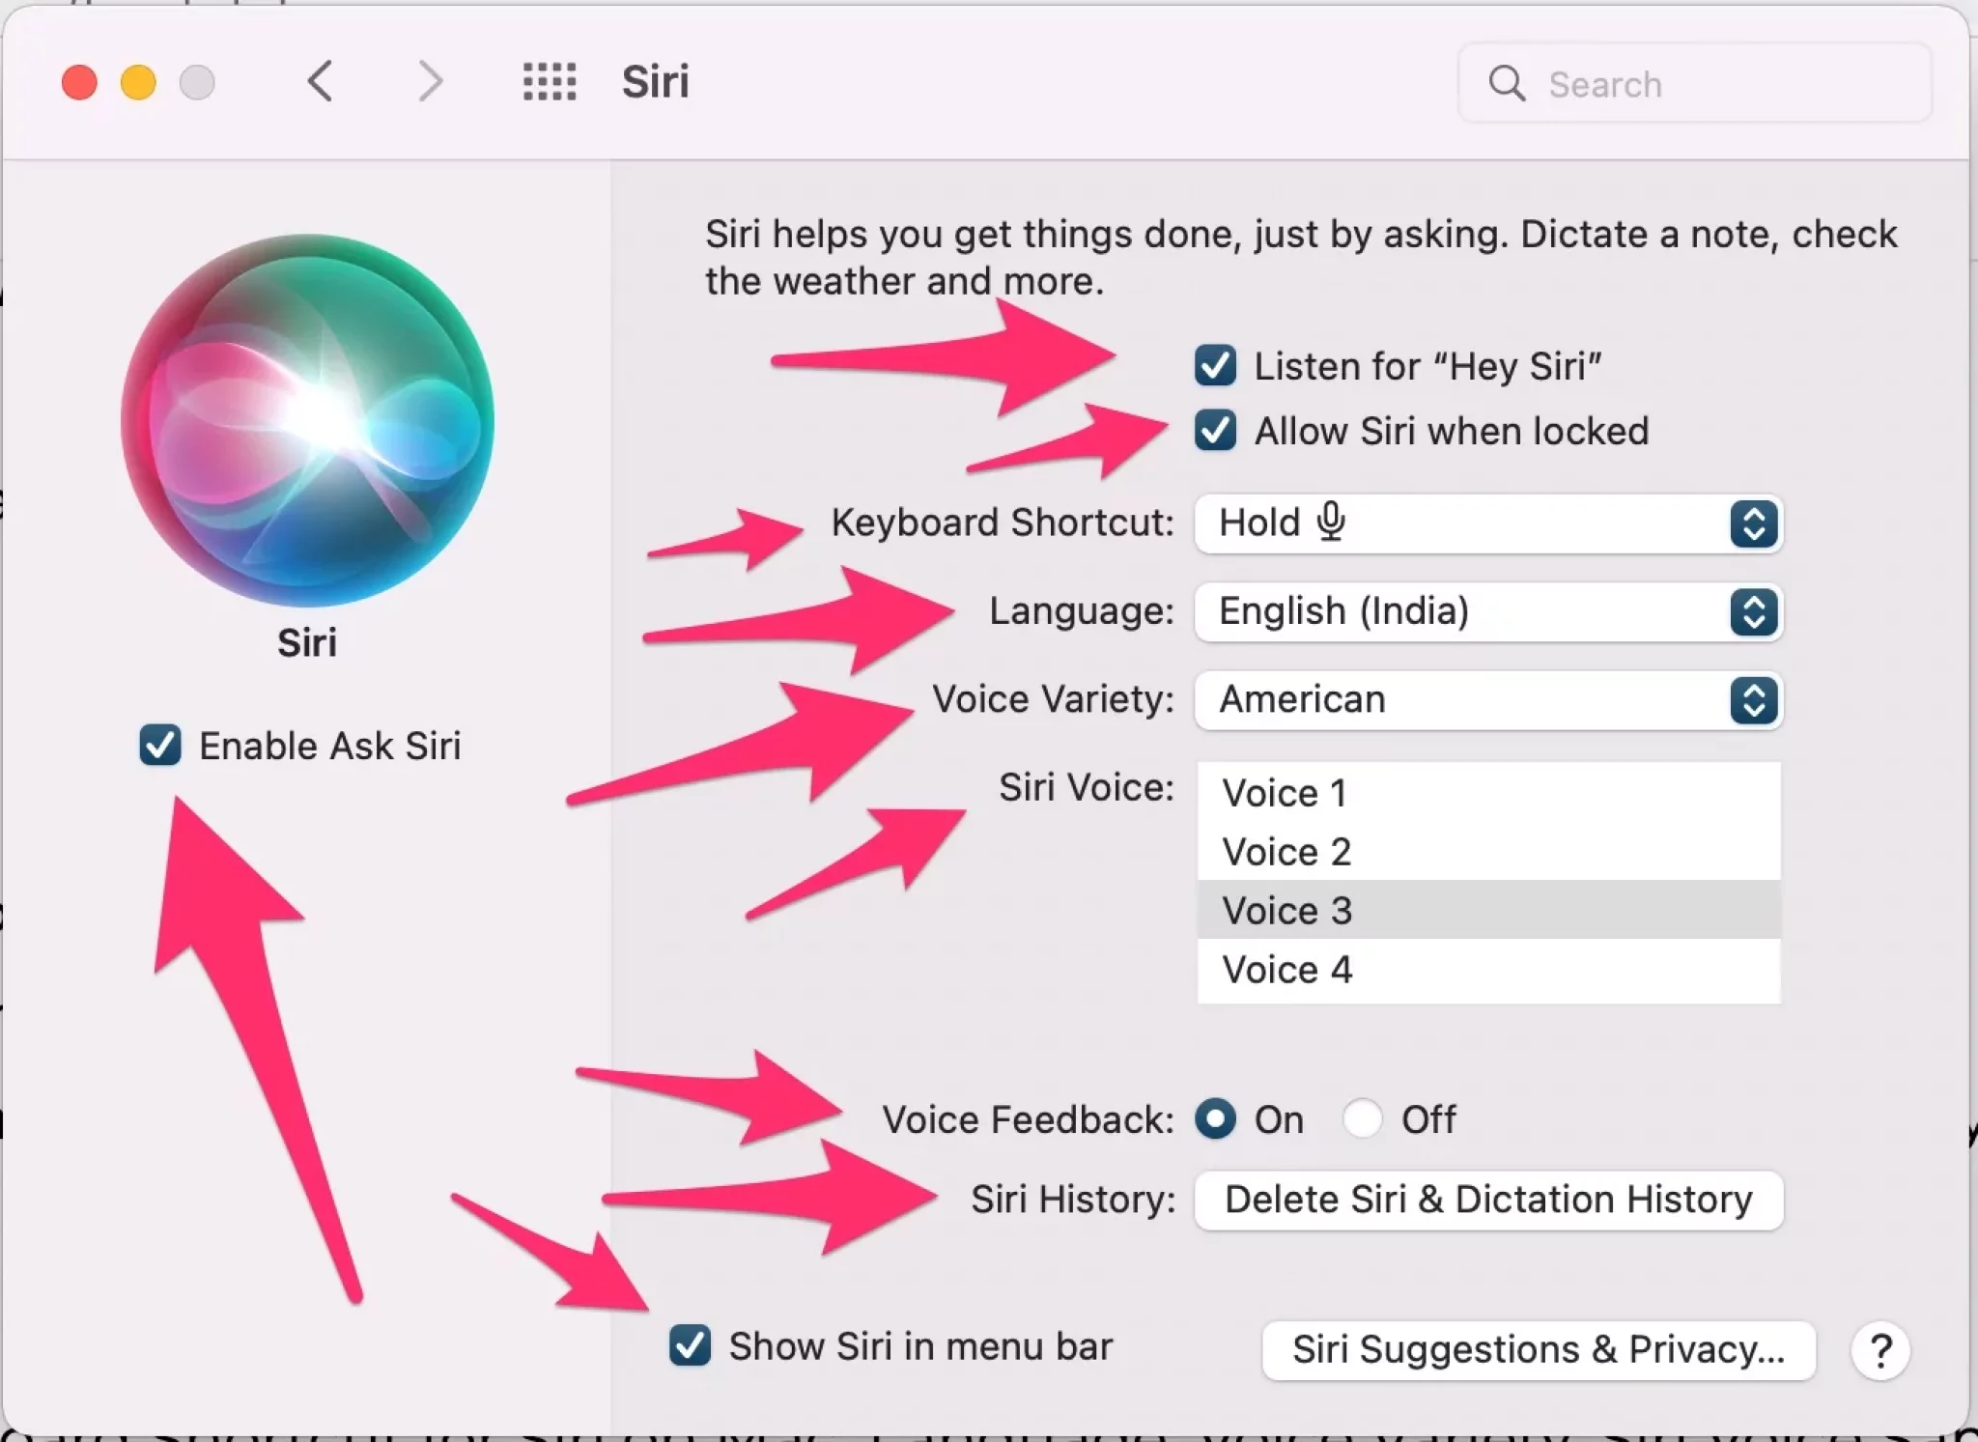Toggle Listen for "Hey Siri" checkbox
The image size is (1978, 1442).
[1215, 366]
